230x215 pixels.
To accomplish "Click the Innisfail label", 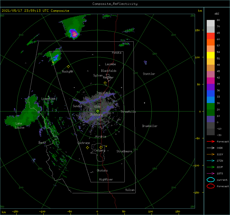I will click(x=103, y=93).
